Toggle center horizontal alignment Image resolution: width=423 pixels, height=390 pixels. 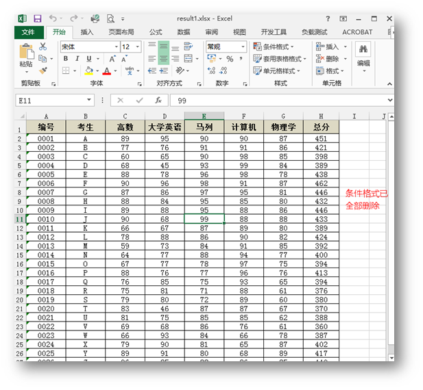pyautogui.click(x=163, y=59)
